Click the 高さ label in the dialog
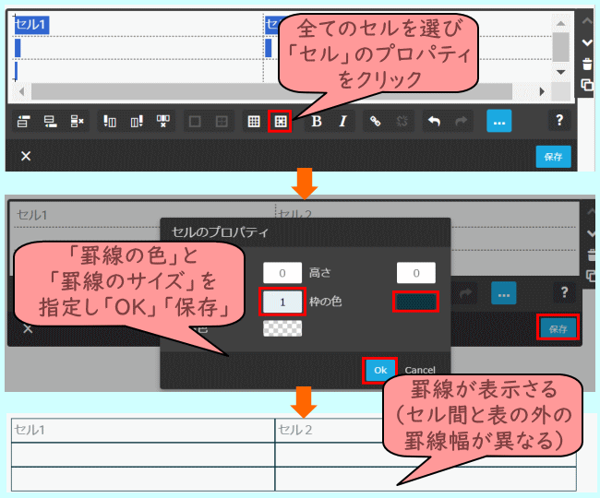Viewport: 600px width, 498px height. point(320,273)
